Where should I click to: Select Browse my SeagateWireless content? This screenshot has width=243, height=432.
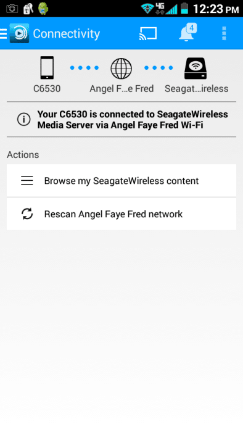coord(121,181)
